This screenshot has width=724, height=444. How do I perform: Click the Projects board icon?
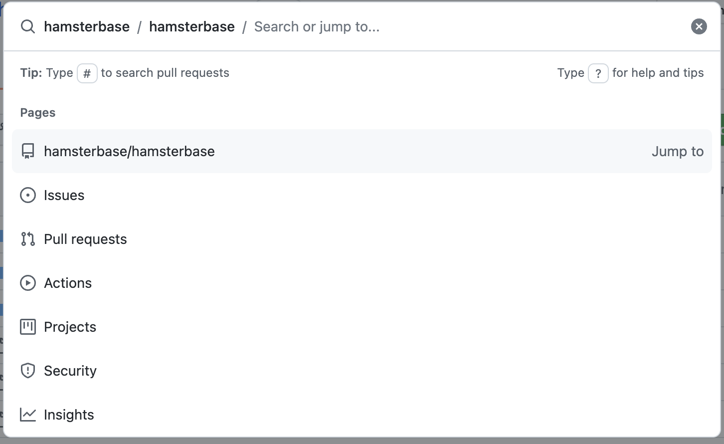tap(28, 327)
